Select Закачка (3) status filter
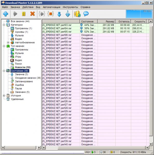This screenshot has width=154, height=155. click(22, 74)
